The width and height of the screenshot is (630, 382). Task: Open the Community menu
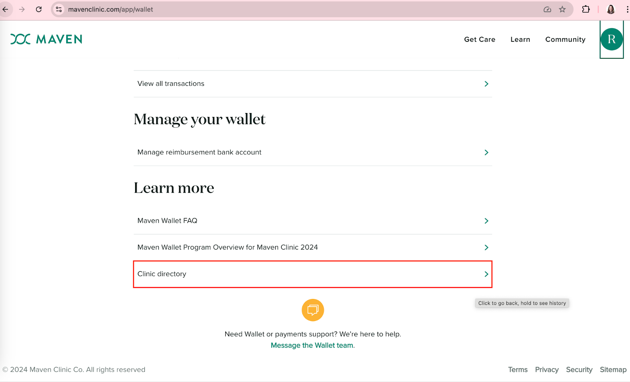[x=565, y=39]
